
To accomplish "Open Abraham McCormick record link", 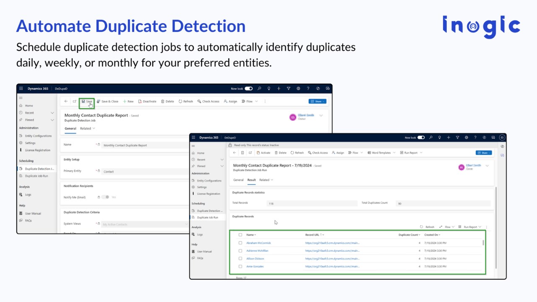I will [x=258, y=243].
